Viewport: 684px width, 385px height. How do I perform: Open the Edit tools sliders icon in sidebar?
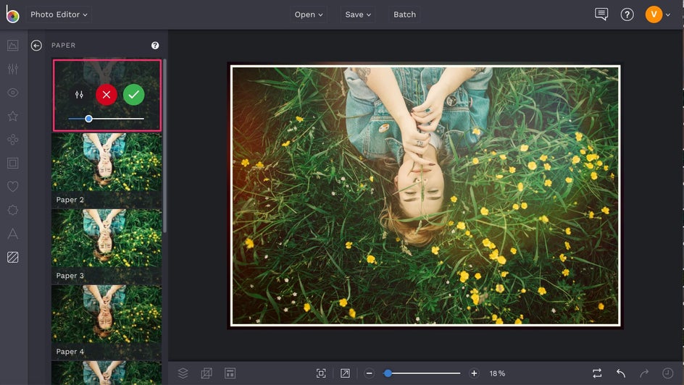coord(12,69)
